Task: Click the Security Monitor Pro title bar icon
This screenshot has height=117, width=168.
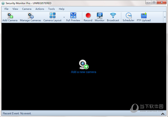Action: tap(3, 3)
